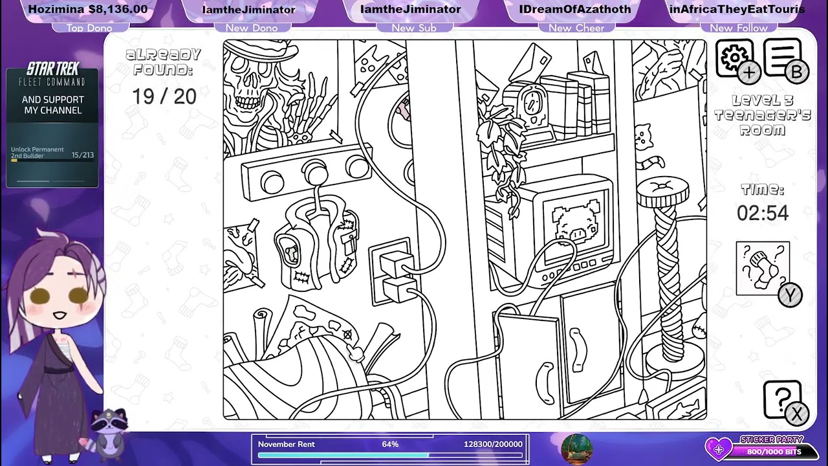Screen dimensions: 828x466
Task: Click IDreamOfAzathoth cheer name
Action: (575, 10)
